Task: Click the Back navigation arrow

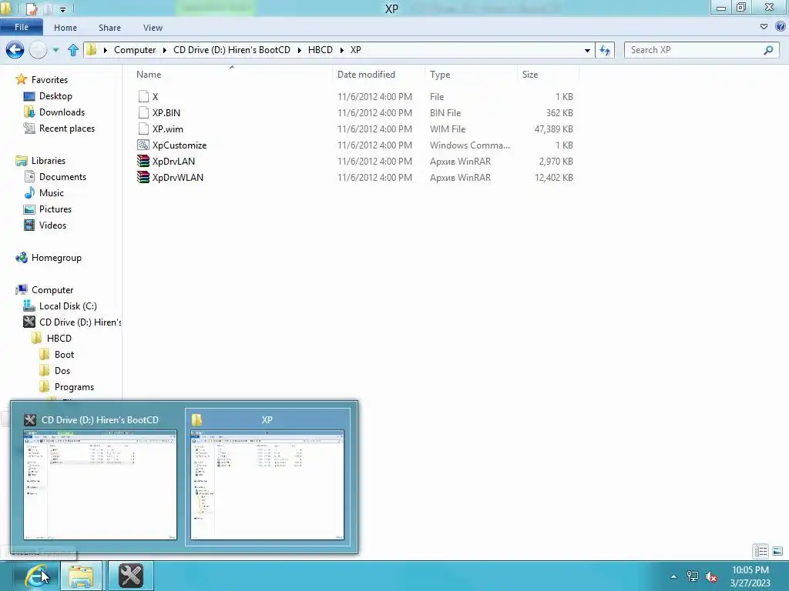Action: [x=15, y=50]
